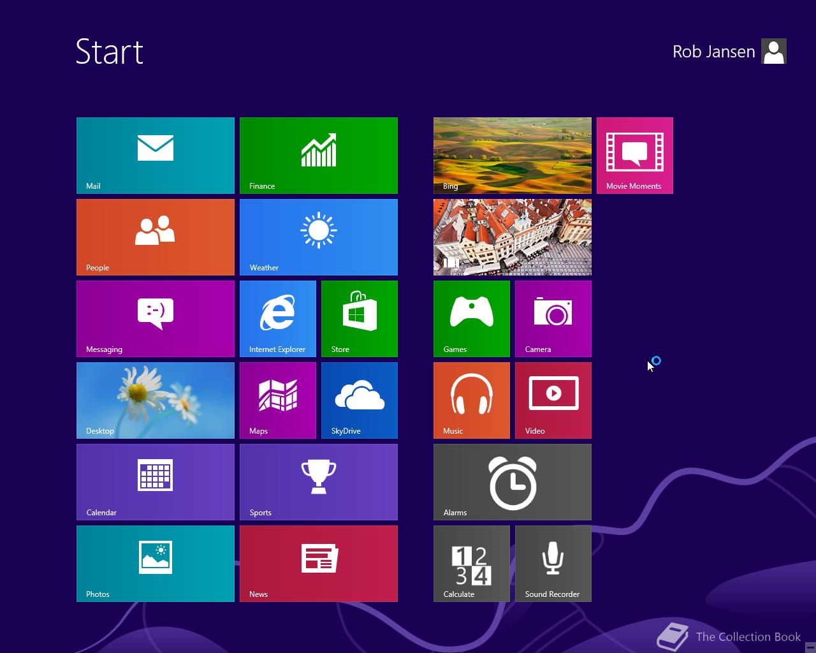The image size is (816, 653).
Task: Click the Rob Jansen account name
Action: [x=713, y=52]
